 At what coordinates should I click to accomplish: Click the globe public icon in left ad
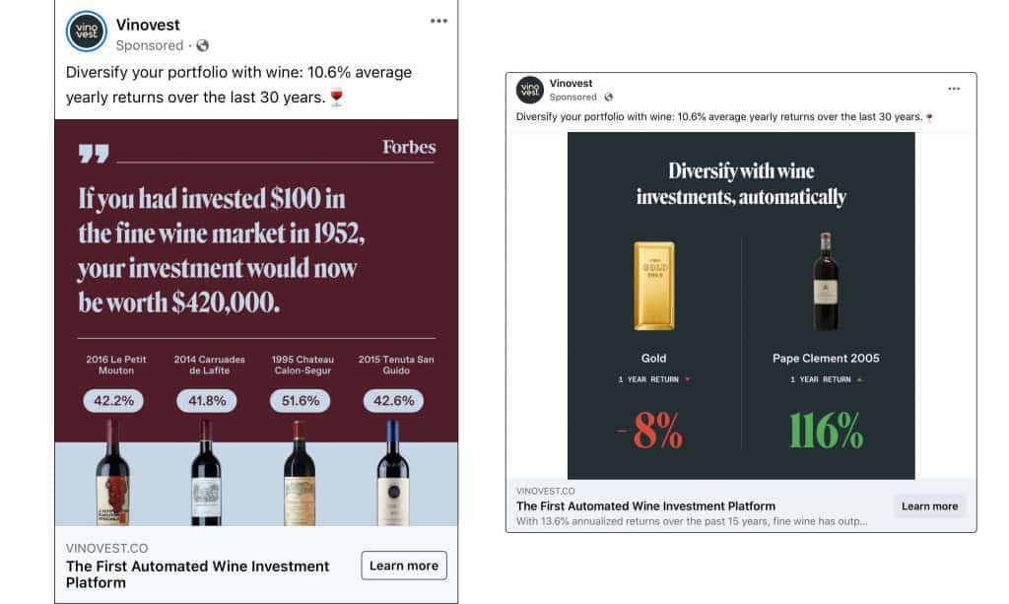[202, 45]
